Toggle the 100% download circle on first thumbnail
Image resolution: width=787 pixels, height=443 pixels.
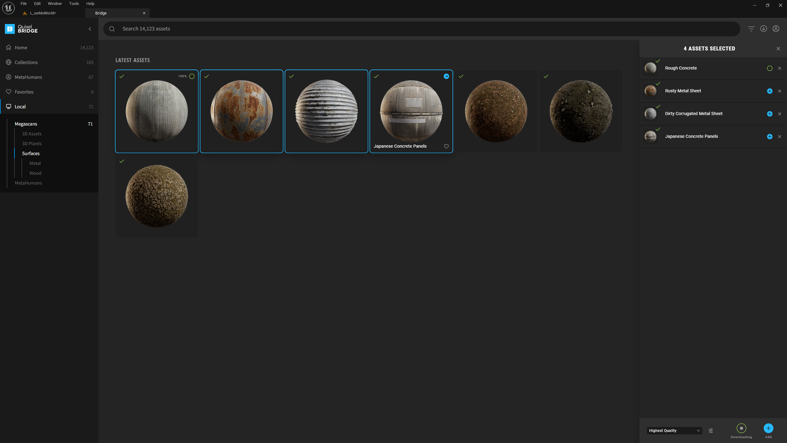[192, 76]
